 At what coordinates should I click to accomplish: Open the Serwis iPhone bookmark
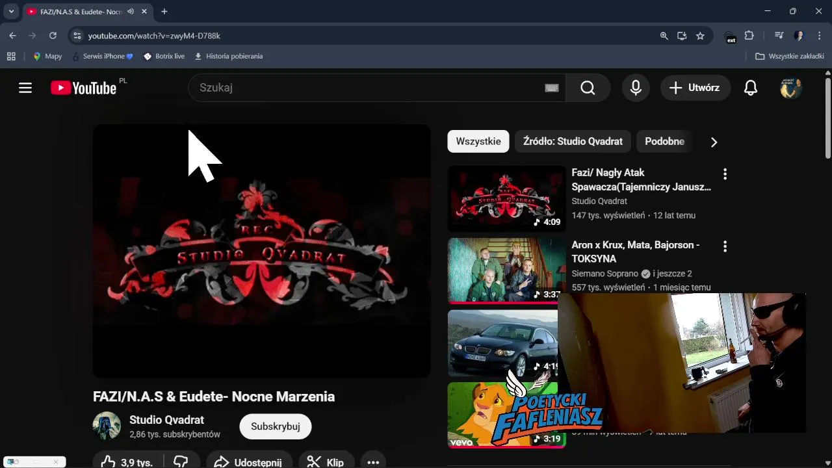click(103, 57)
